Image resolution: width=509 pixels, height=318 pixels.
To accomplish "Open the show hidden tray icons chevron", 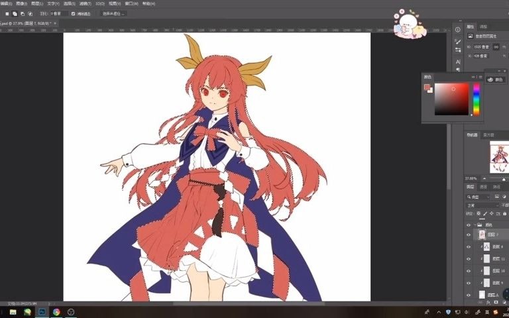I will (x=439, y=313).
